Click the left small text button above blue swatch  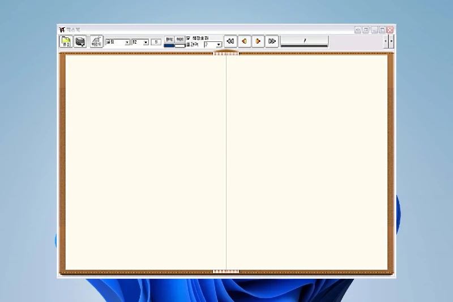pos(169,39)
